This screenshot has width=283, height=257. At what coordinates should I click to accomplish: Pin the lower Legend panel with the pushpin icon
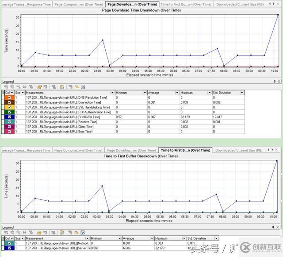pos(273,227)
